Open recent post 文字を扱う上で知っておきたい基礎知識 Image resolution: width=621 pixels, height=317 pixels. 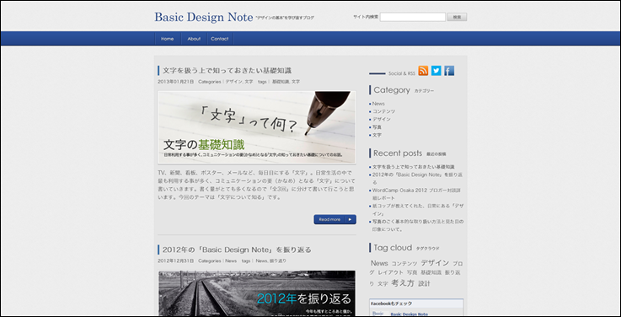pos(414,167)
